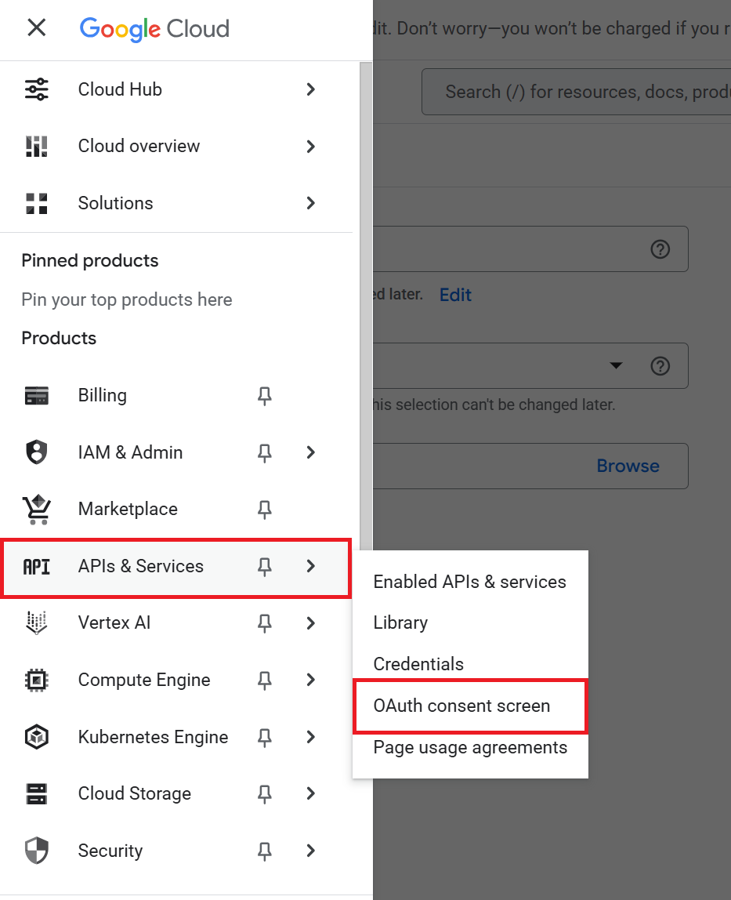Click the Edit link
Viewport: 731px width, 900px height.
[455, 295]
